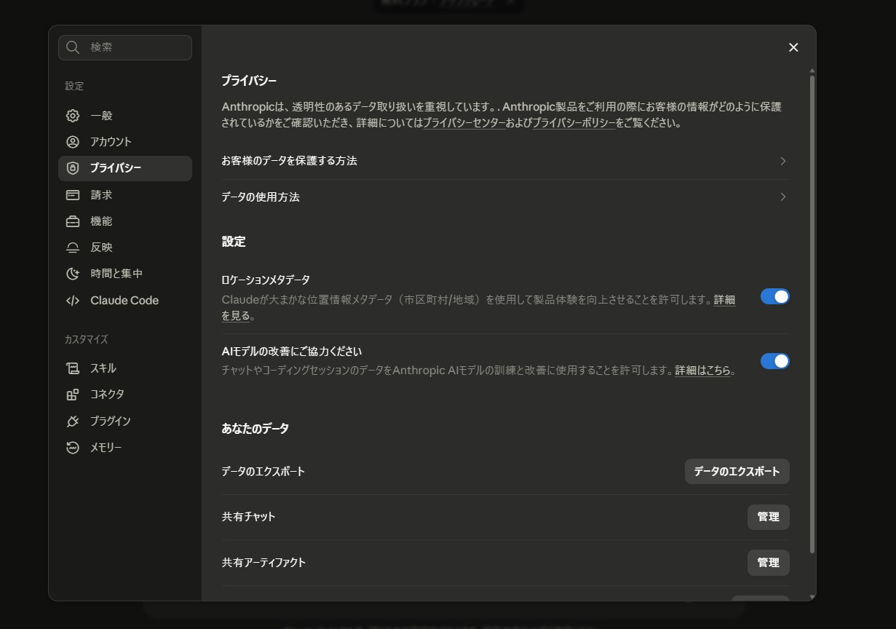Click the AIモデルの改善にご協力ください label text
This screenshot has height=629, width=896.
point(291,352)
